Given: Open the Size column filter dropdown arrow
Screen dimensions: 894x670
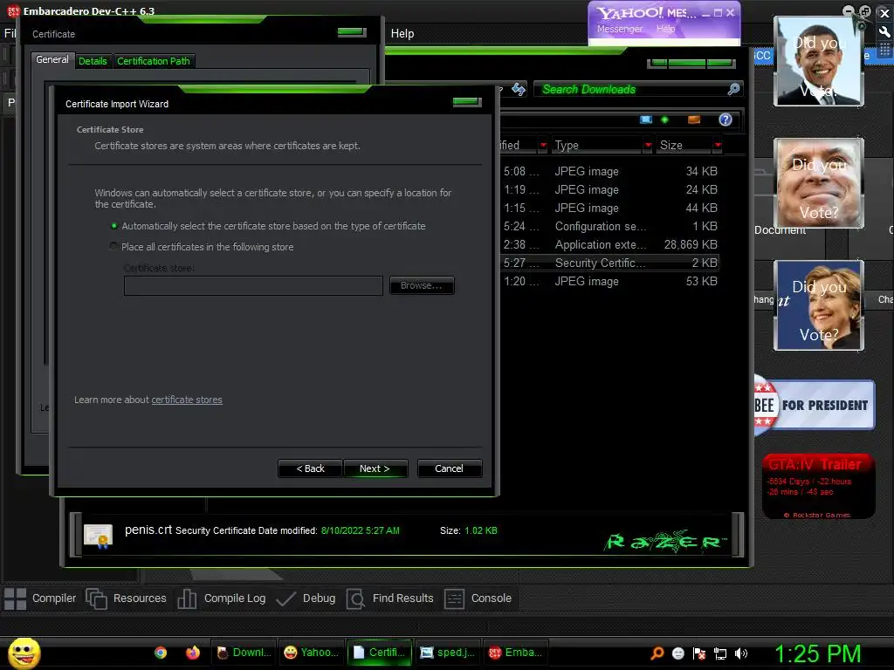Looking at the screenshot, I should 718,146.
